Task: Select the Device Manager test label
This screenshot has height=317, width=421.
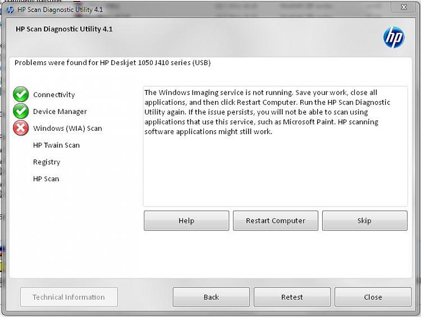Action: coord(60,112)
